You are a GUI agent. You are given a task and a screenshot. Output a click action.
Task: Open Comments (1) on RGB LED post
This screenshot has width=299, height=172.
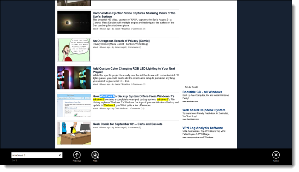pyautogui.click(x=139, y=84)
